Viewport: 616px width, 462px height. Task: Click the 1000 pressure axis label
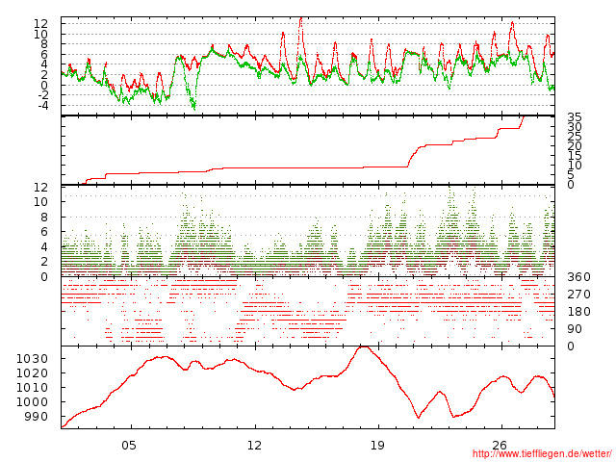coord(32,401)
